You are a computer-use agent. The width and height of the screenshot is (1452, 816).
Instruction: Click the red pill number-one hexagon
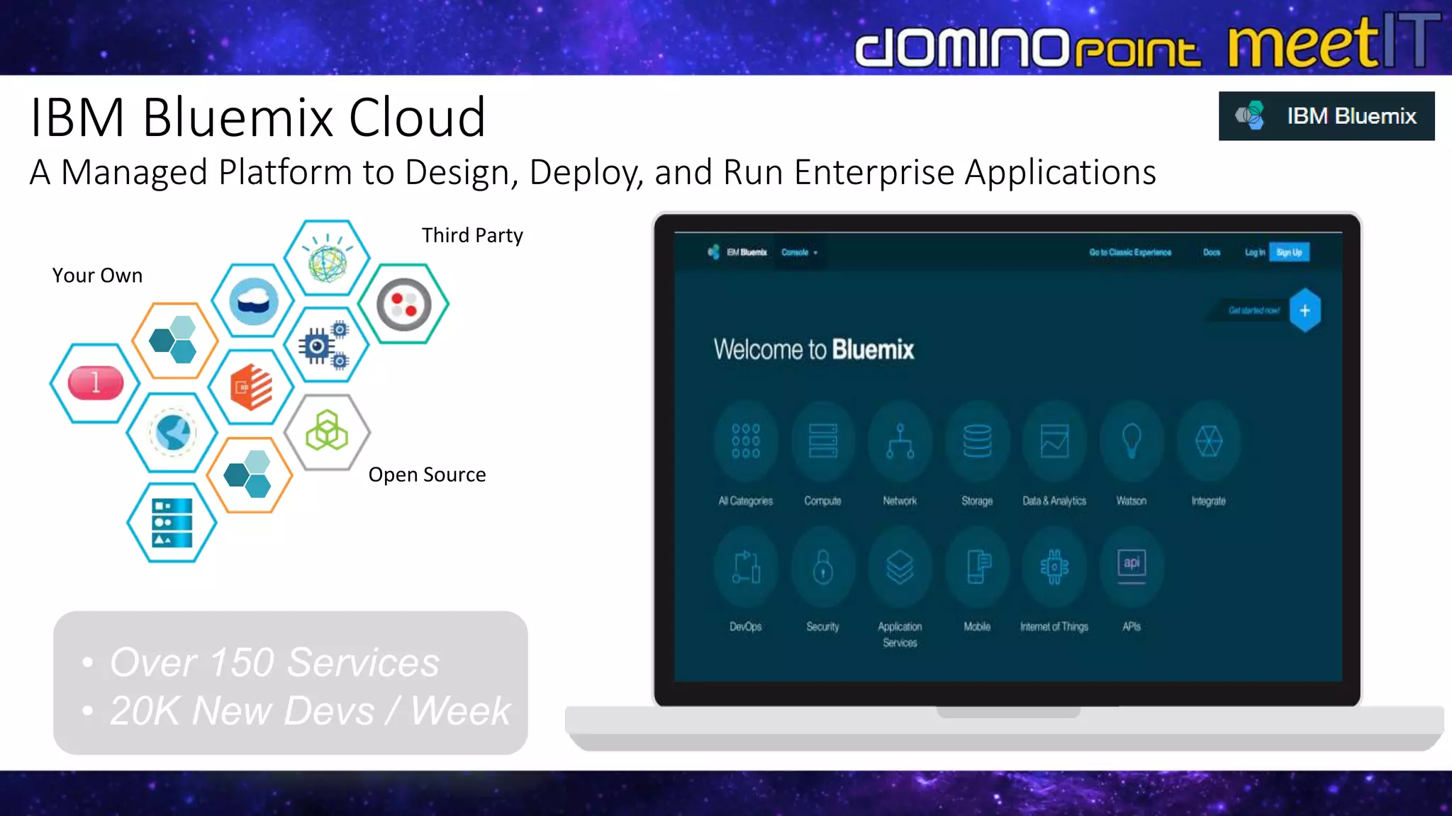click(95, 383)
